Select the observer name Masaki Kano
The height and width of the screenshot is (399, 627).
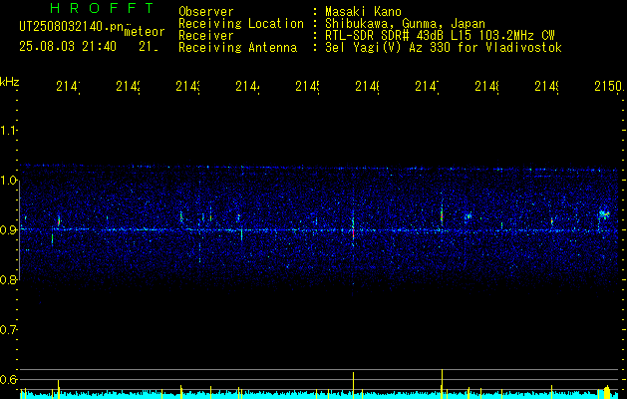pyautogui.click(x=363, y=12)
